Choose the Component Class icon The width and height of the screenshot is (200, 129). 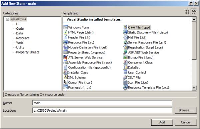[125, 62]
